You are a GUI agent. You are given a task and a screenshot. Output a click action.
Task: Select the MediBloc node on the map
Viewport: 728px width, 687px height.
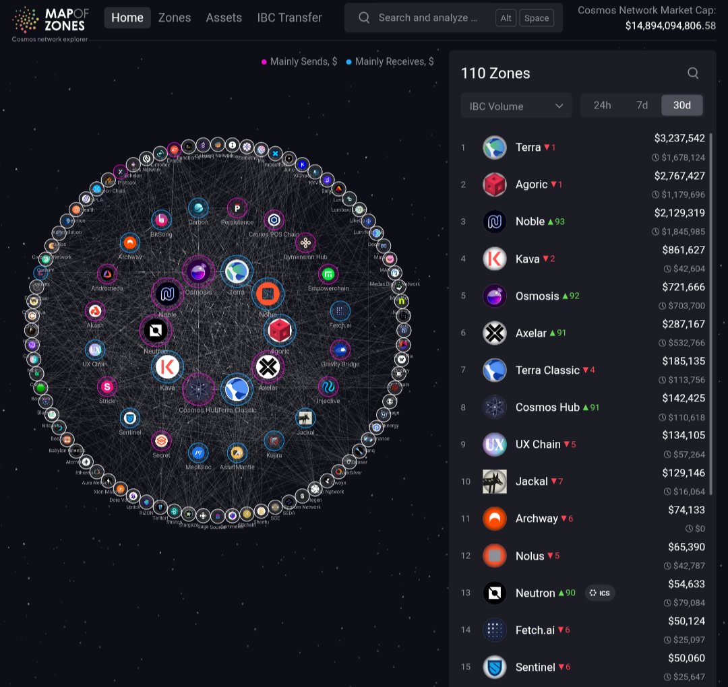[198, 453]
